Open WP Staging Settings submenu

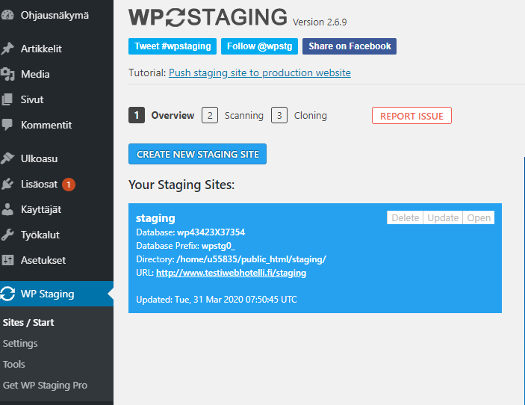[x=20, y=344]
